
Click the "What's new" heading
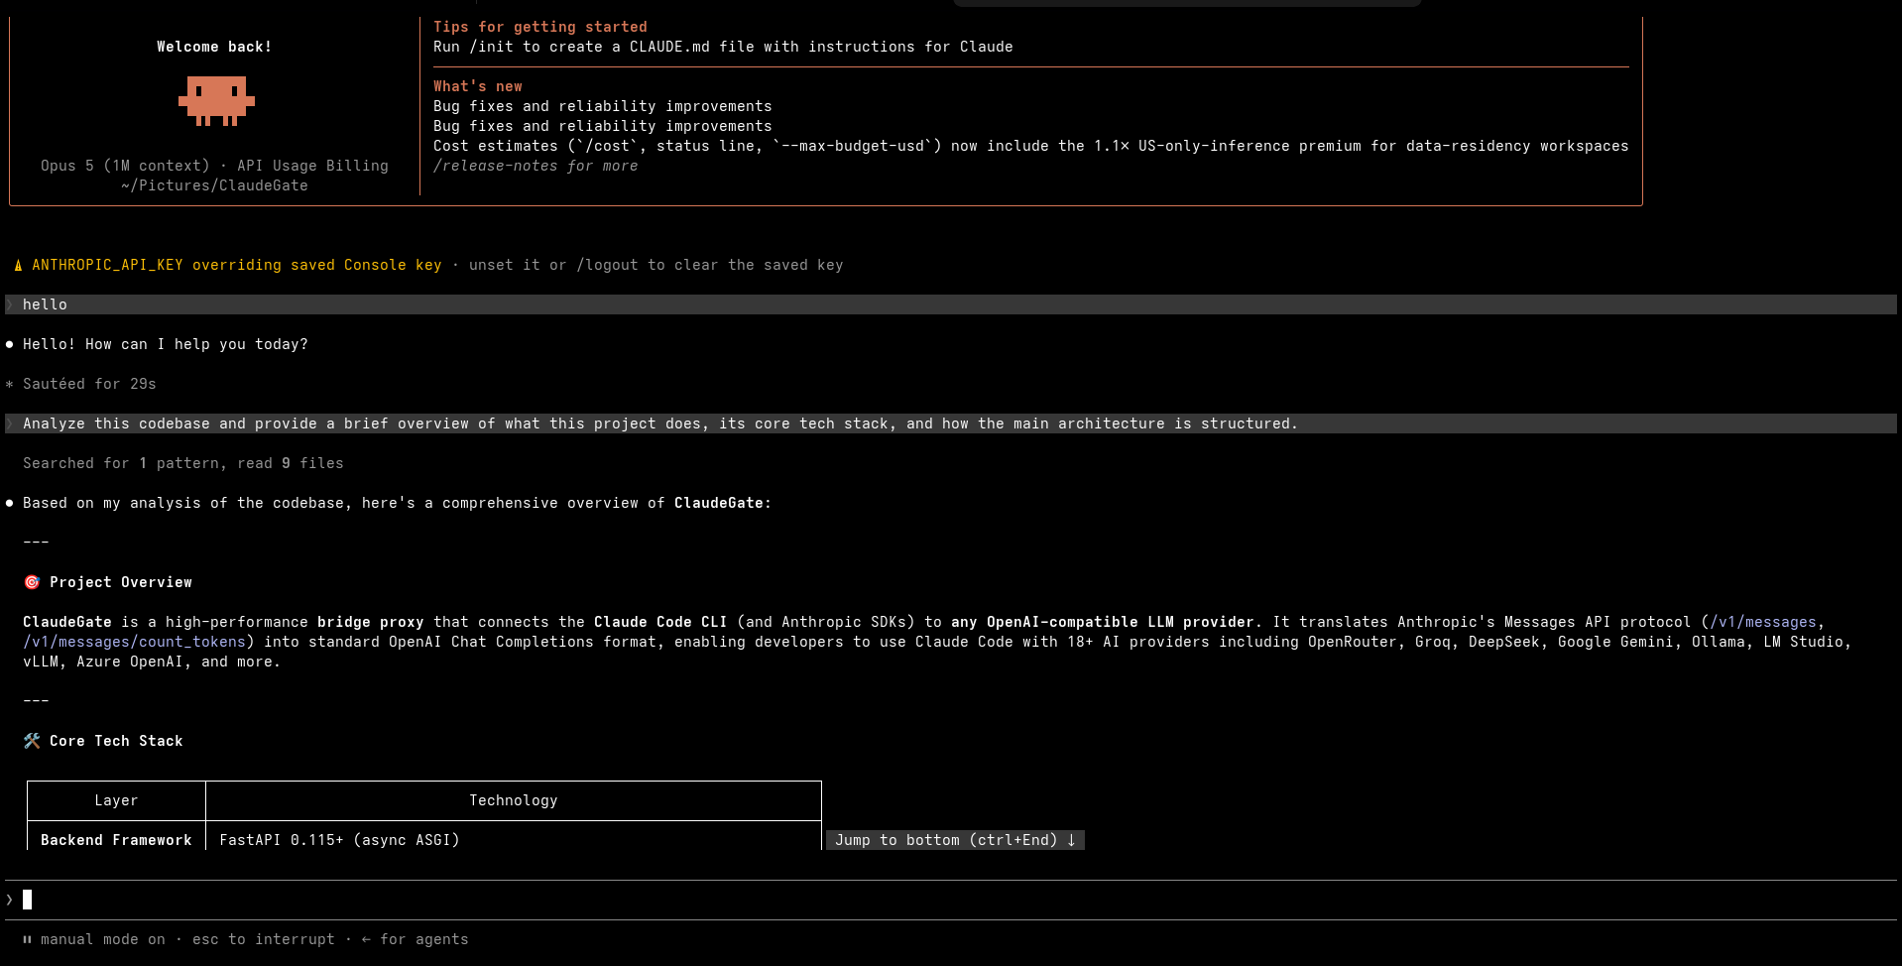point(478,86)
